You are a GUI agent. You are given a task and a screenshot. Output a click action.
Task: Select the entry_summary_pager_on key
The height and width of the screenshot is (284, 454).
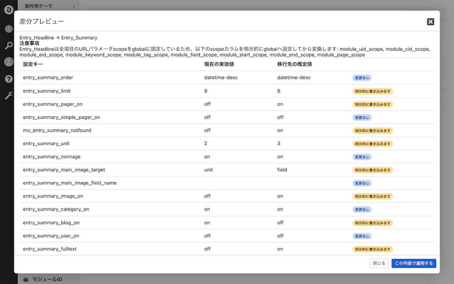(53, 104)
